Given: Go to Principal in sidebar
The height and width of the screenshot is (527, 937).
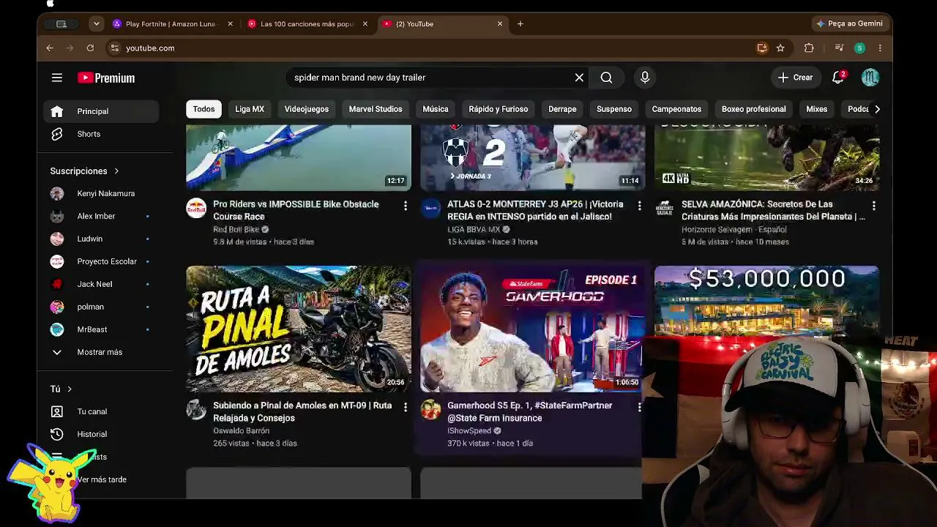Looking at the screenshot, I should tap(101, 111).
